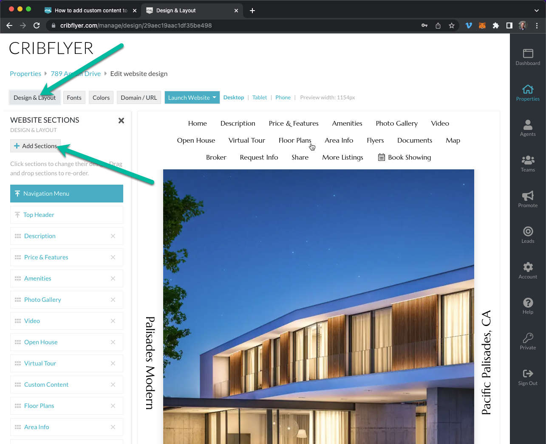Click the browser back arrow
The image size is (546, 444).
click(9, 25)
